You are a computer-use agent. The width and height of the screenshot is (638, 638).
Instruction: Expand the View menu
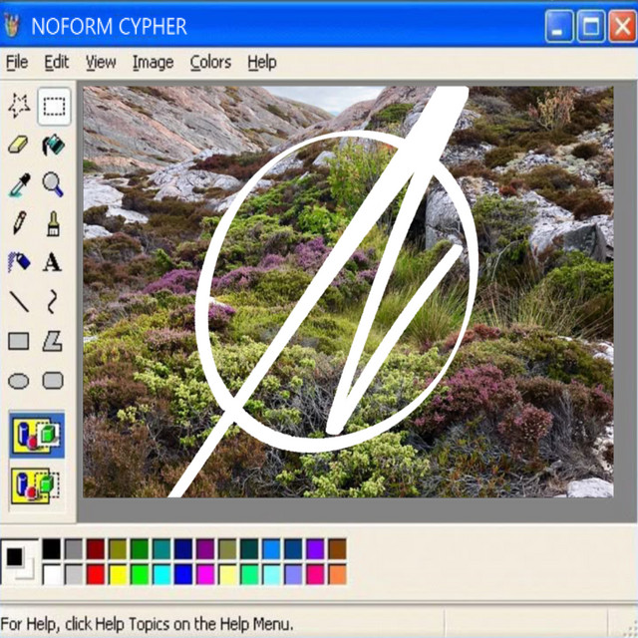click(101, 62)
